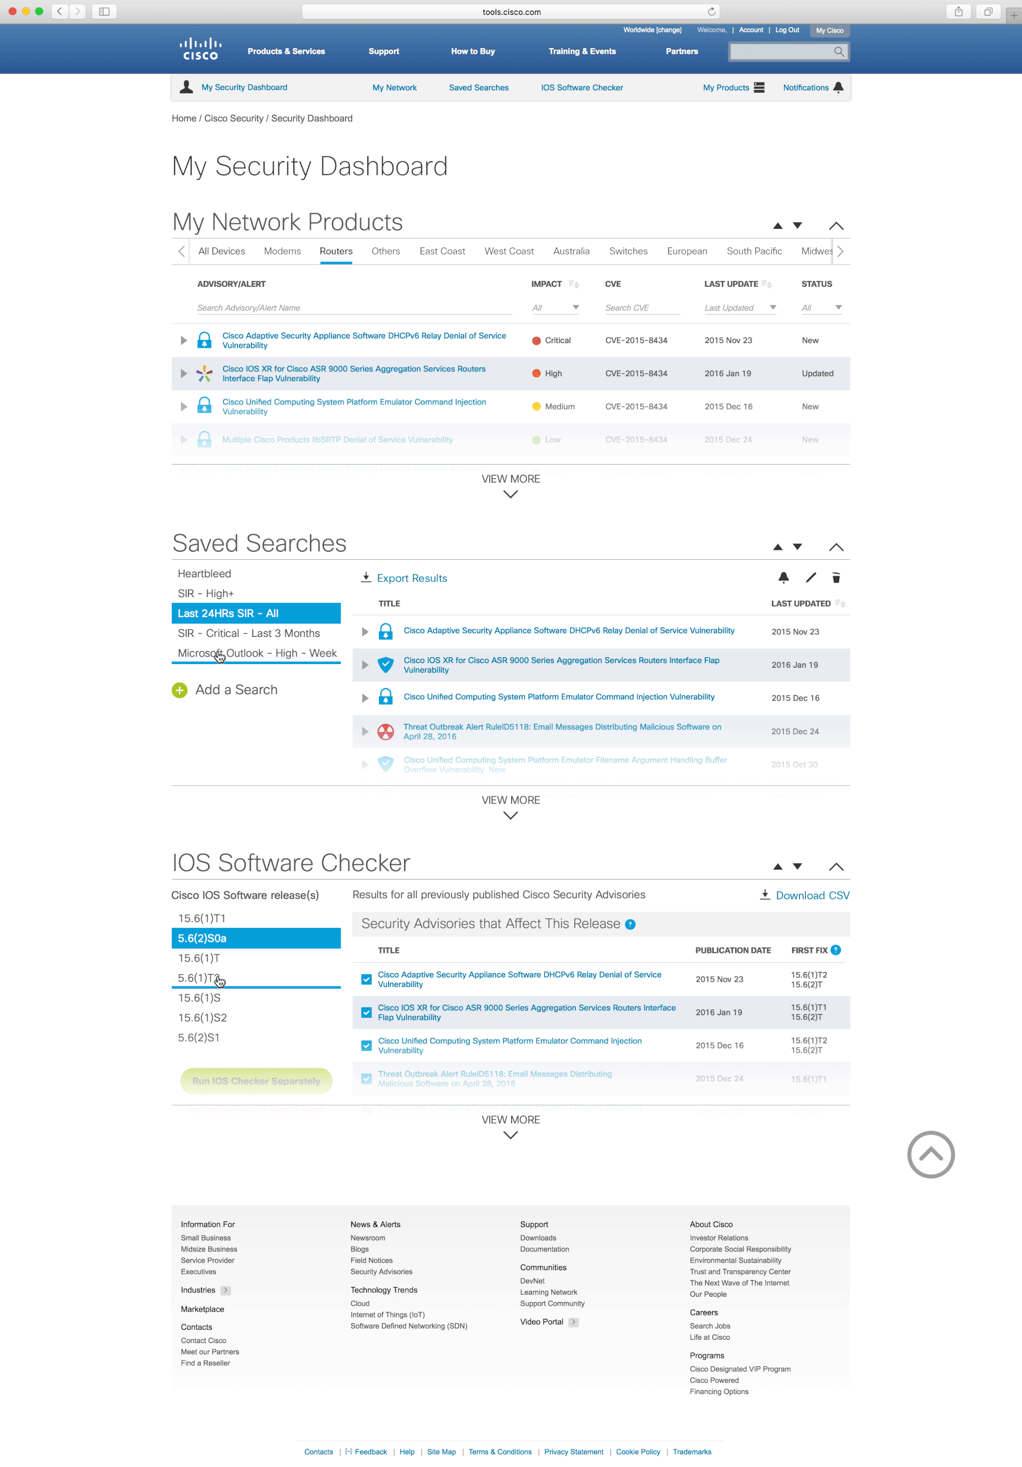Click the My Cisco button

[x=830, y=31]
